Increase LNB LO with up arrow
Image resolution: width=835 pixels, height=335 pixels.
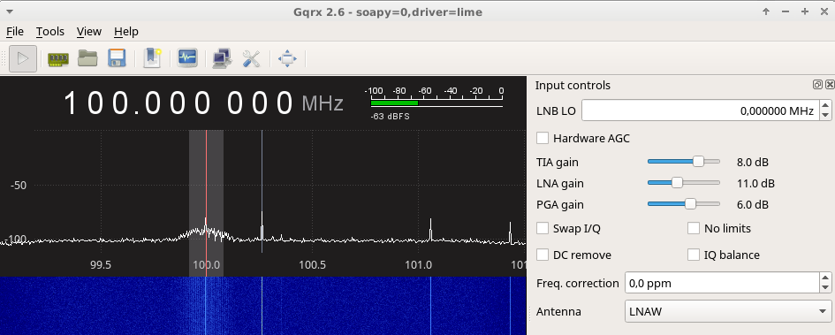[x=825, y=105]
